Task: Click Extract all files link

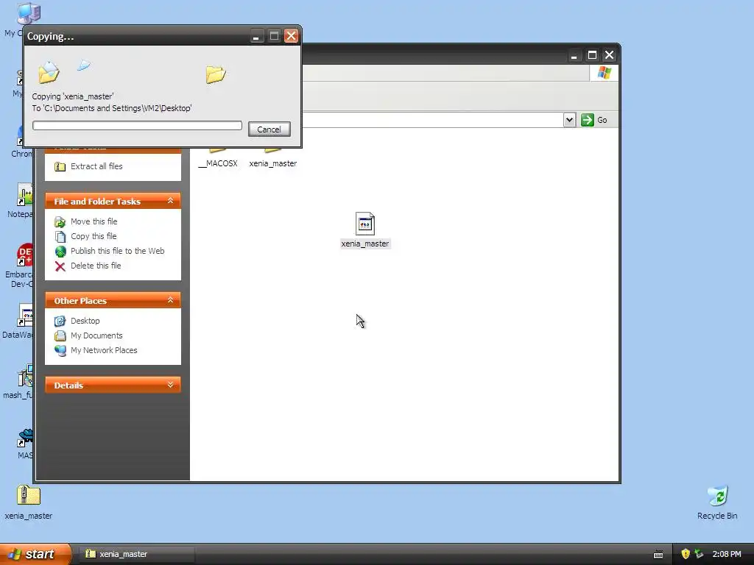Action: pos(96,166)
